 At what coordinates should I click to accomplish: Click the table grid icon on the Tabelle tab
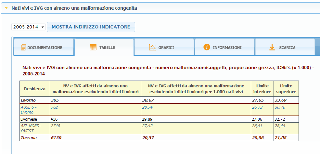[93, 48]
